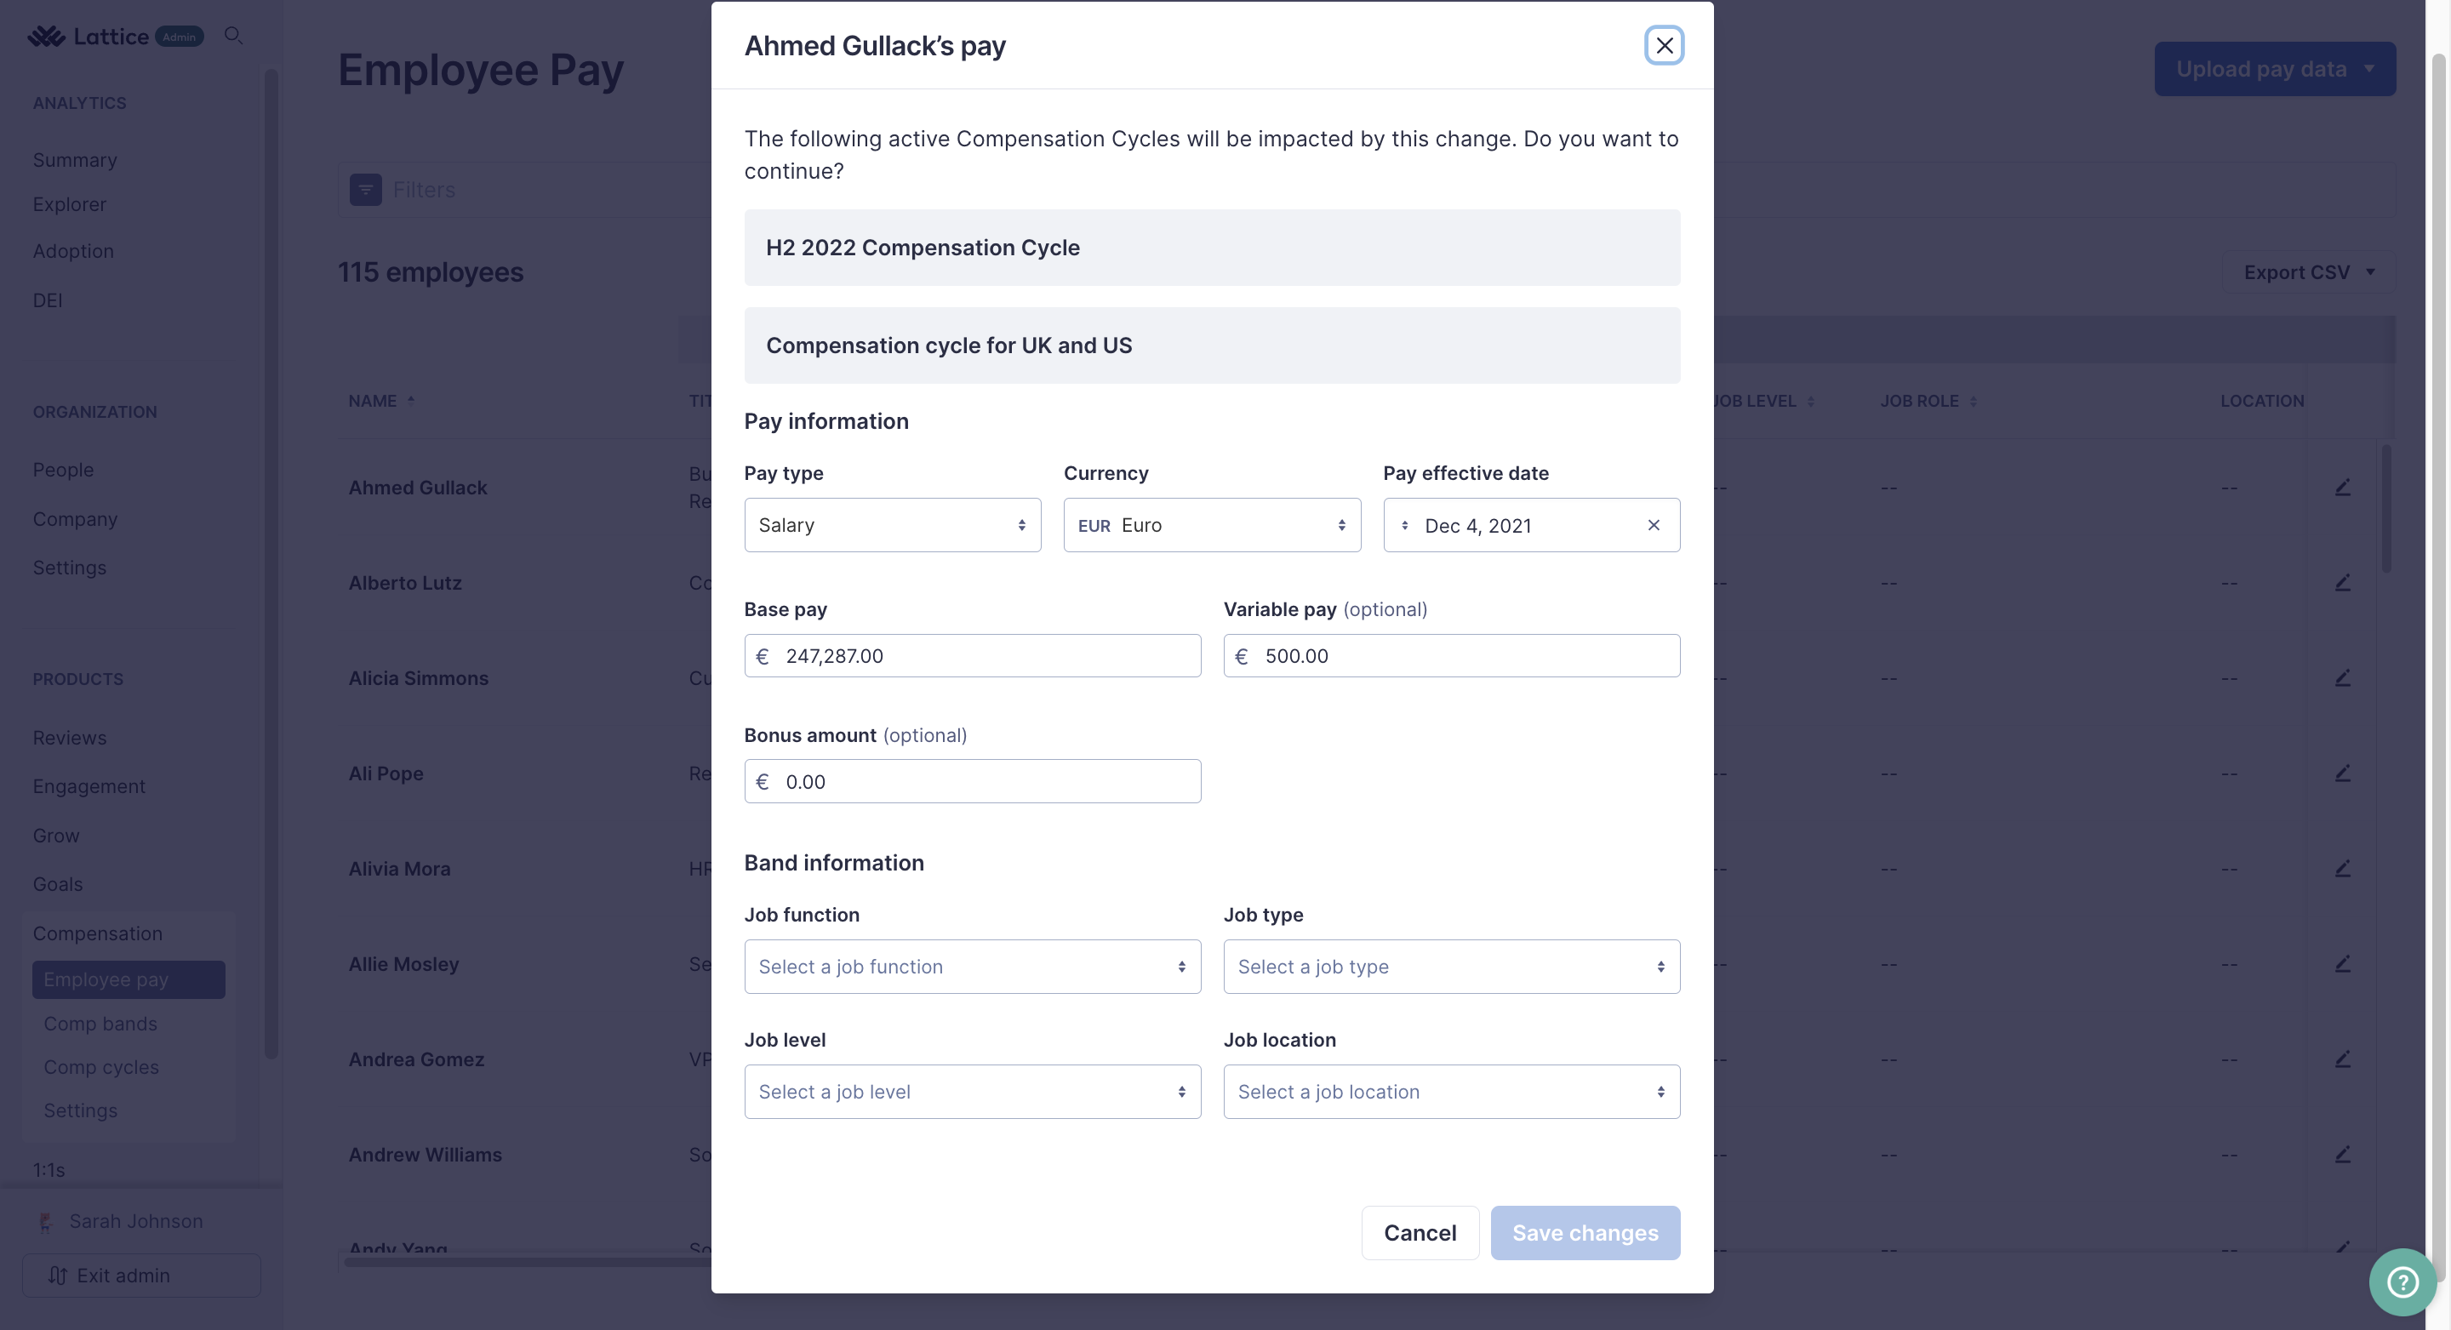Image resolution: width=2451 pixels, height=1330 pixels.
Task: Open the Job level dropdown
Action: (973, 1091)
